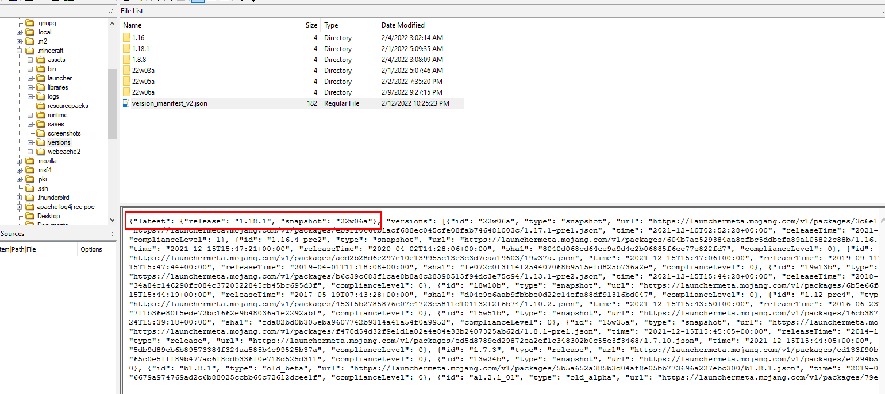Sort the File List by Type column
This screenshot has width=885, height=394.
349,25
